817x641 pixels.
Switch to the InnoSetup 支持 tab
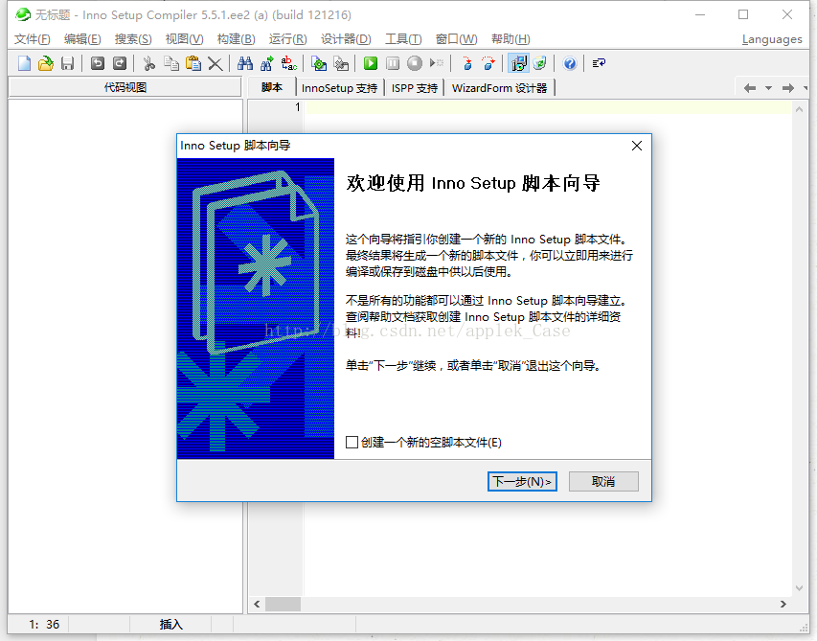pos(339,88)
